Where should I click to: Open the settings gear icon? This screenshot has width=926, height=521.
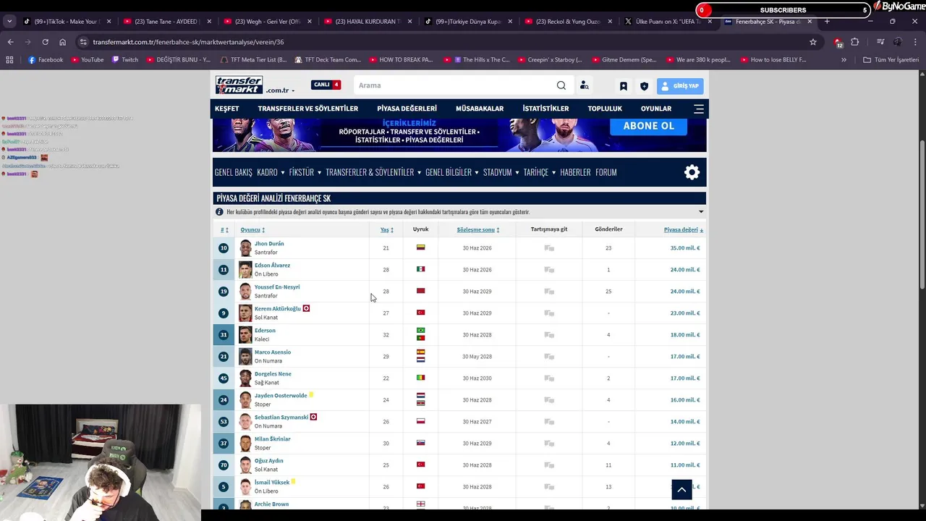point(692,172)
